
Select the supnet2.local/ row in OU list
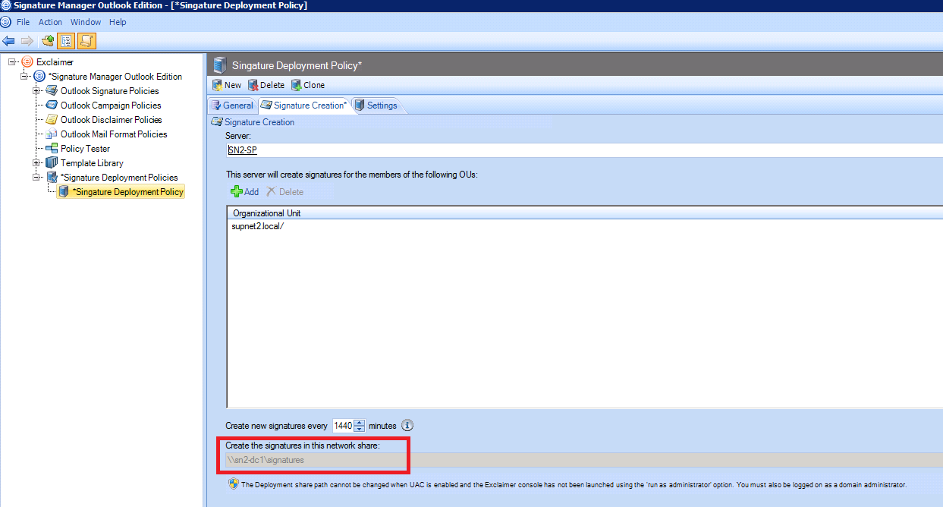tap(585, 227)
